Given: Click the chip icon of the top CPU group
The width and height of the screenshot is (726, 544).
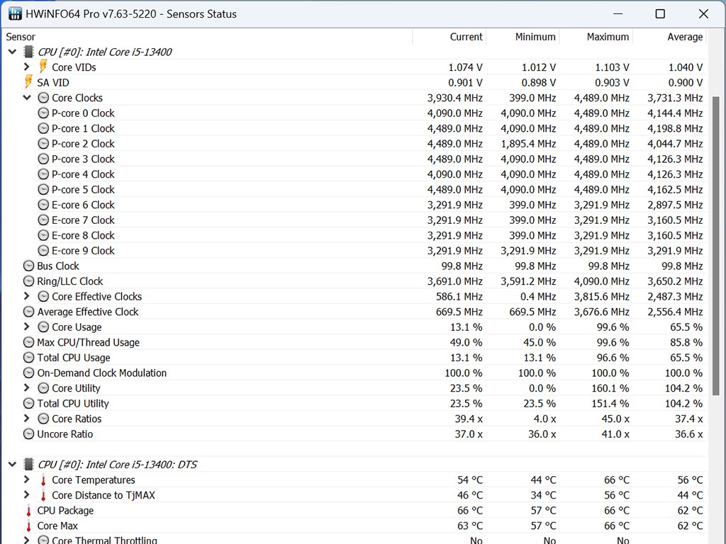Looking at the screenshot, I should 28,52.
